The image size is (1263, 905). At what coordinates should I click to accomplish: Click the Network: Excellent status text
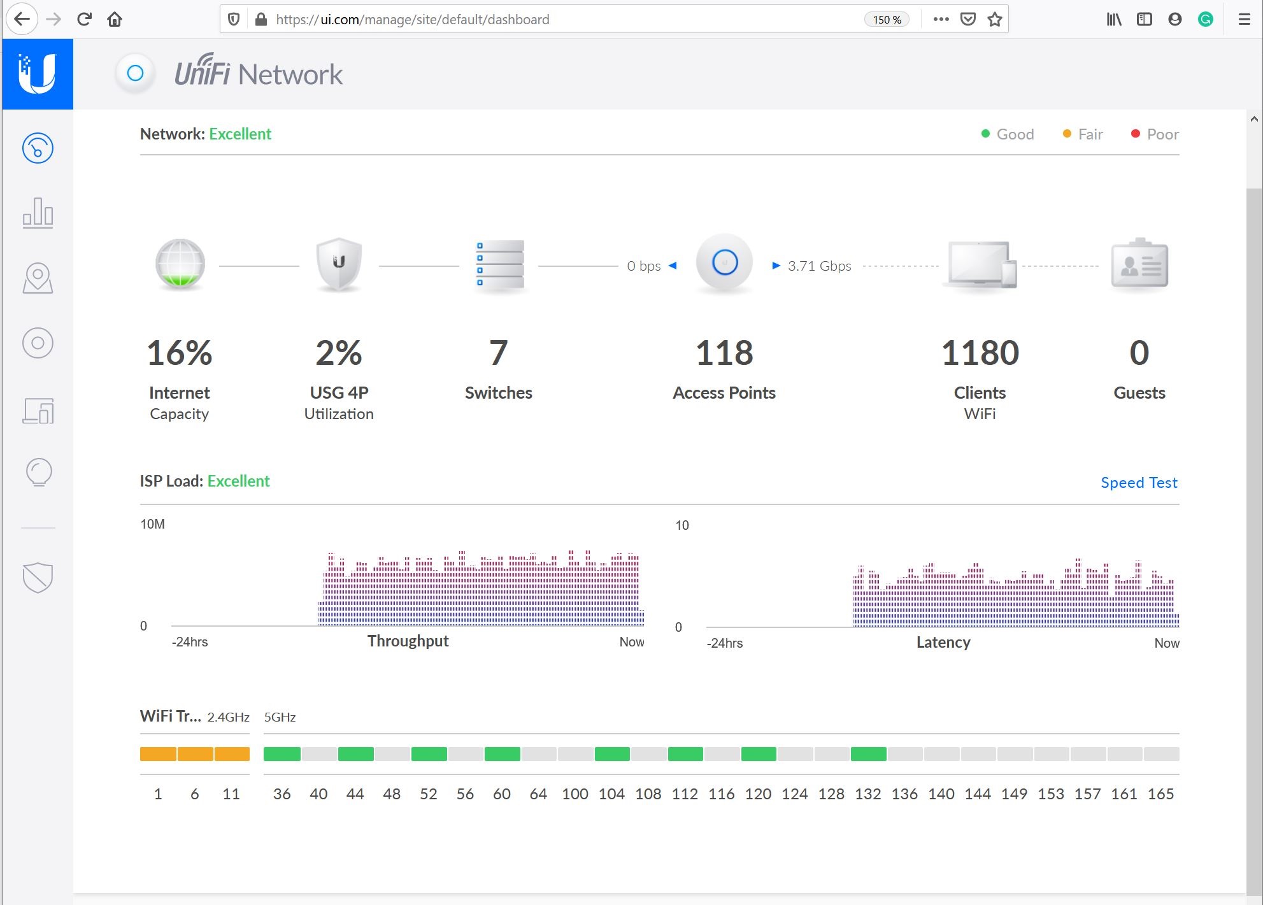(206, 134)
